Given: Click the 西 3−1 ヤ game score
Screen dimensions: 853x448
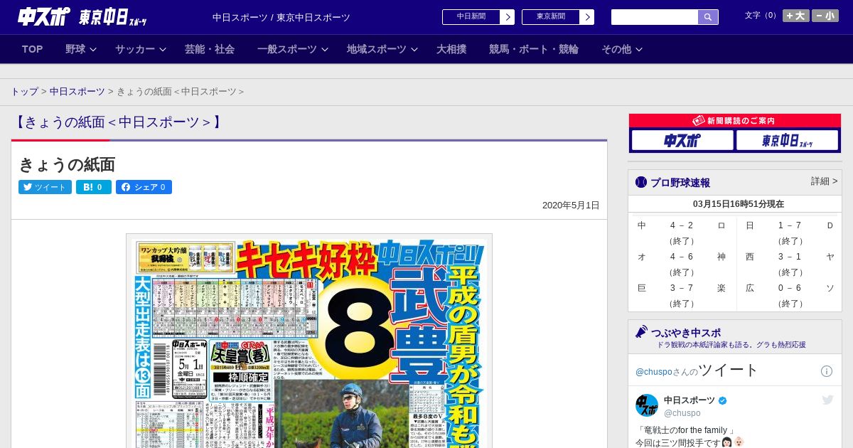Looking at the screenshot, I should [789, 264].
